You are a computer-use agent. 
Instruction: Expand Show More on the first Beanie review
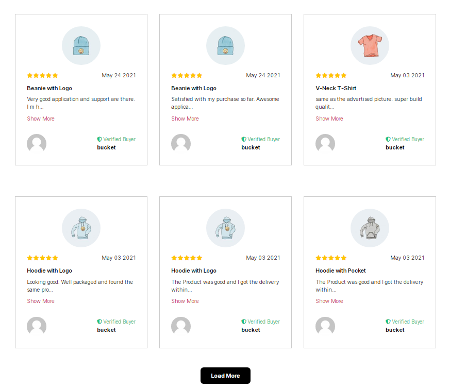(x=40, y=119)
